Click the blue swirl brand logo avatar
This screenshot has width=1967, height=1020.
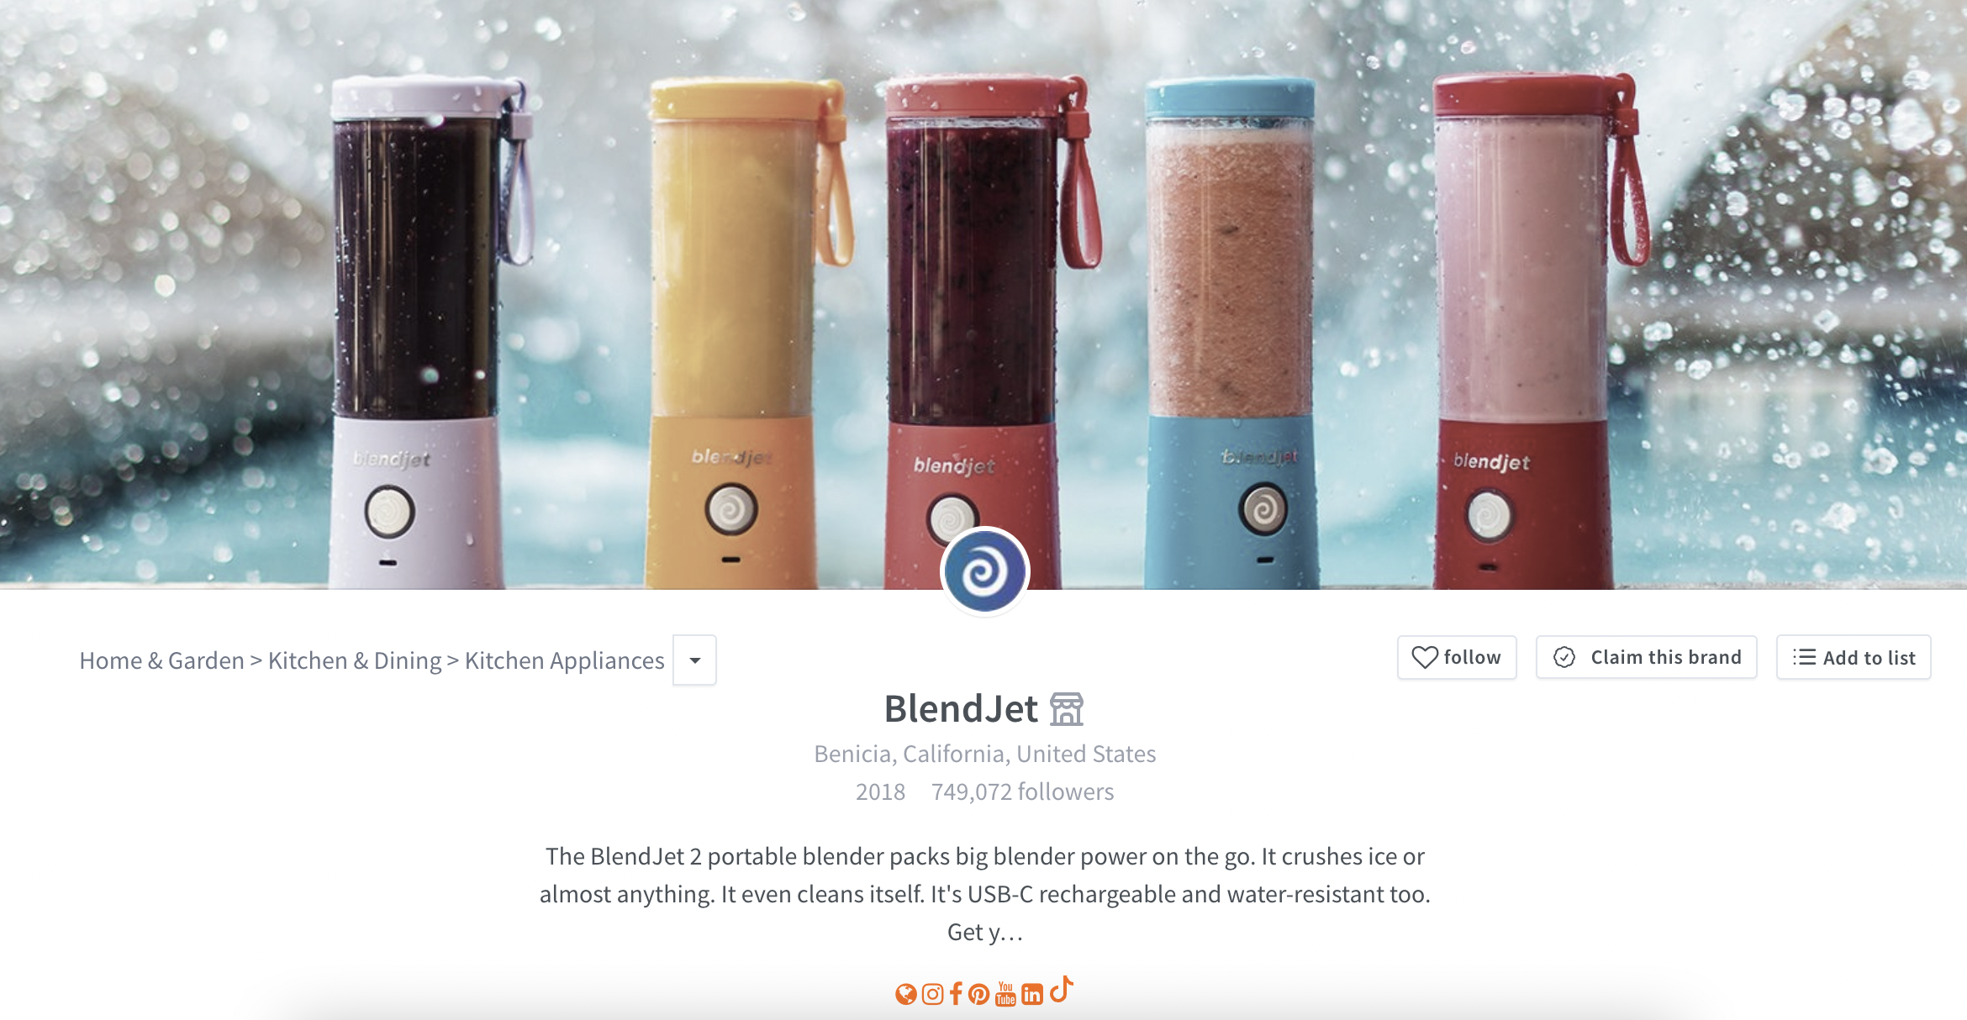click(985, 572)
